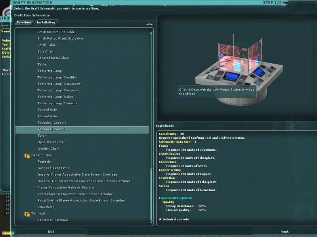This screenshot has width=317, height=237.
Task: Choose Table-top Lamp 'Naboo' schematic
Action: [56, 97]
